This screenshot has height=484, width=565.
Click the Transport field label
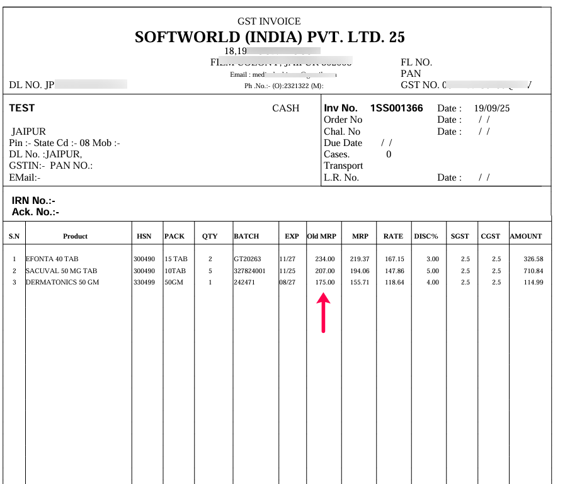click(343, 166)
